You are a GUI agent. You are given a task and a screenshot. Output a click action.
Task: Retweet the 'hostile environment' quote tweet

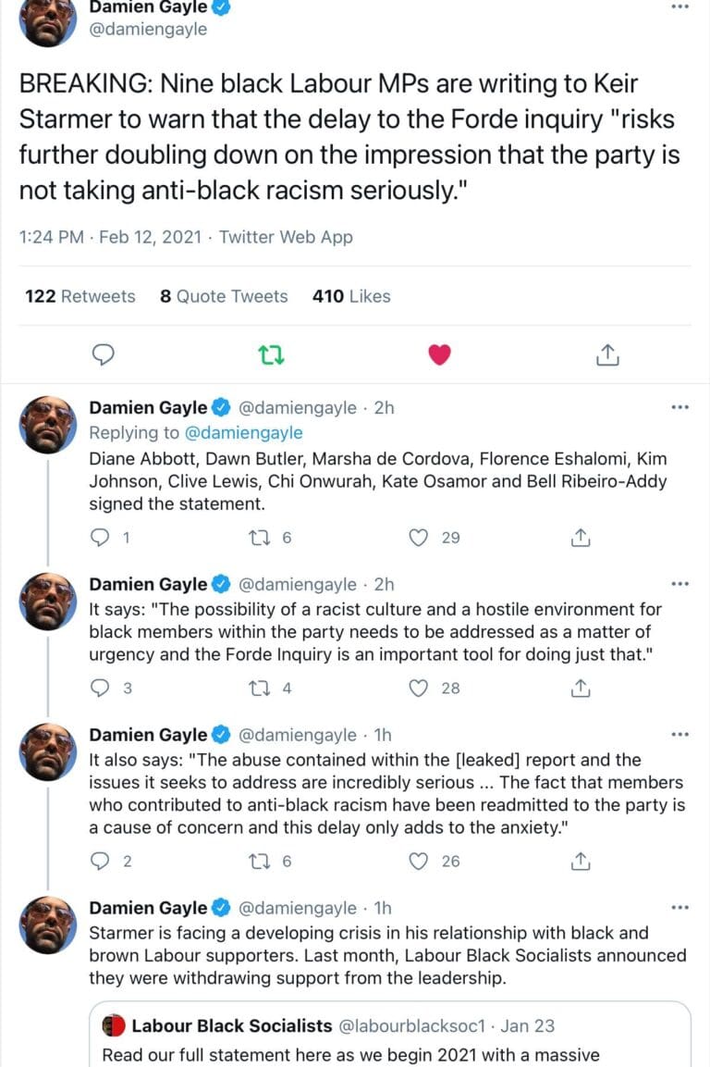pyautogui.click(x=262, y=688)
